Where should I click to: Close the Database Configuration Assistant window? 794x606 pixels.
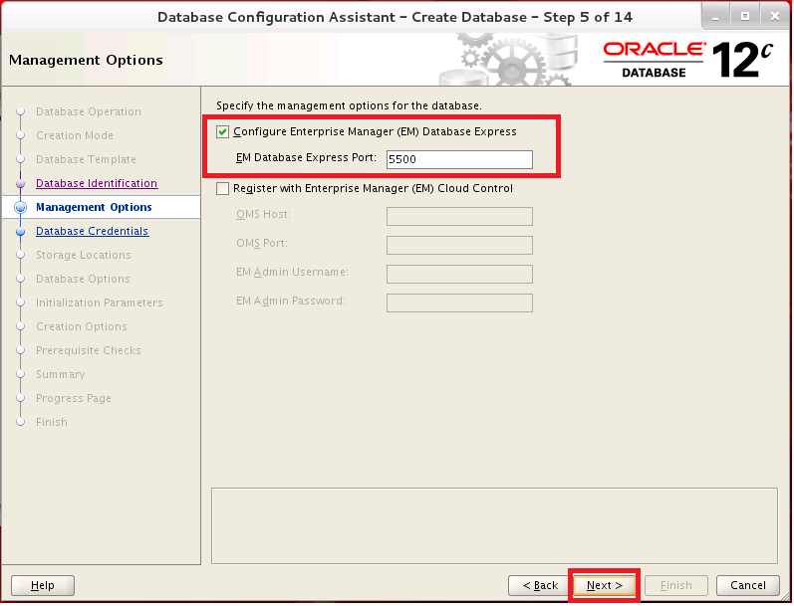click(773, 17)
